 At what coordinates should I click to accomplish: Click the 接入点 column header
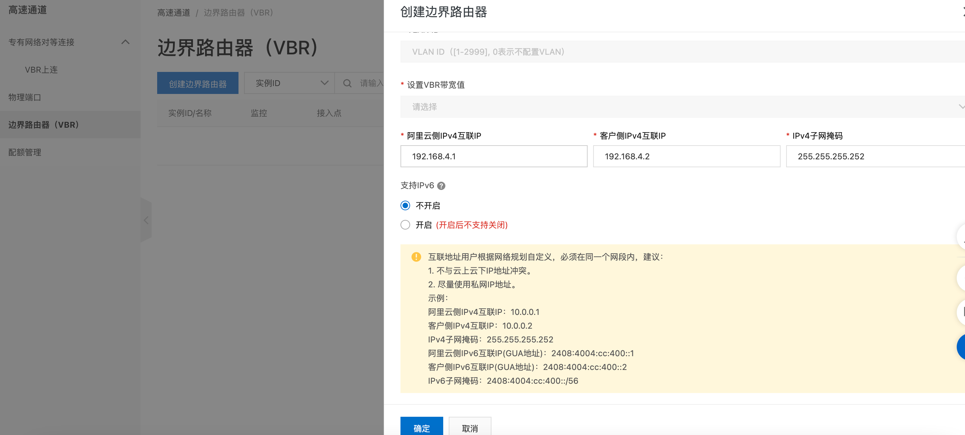[329, 113]
